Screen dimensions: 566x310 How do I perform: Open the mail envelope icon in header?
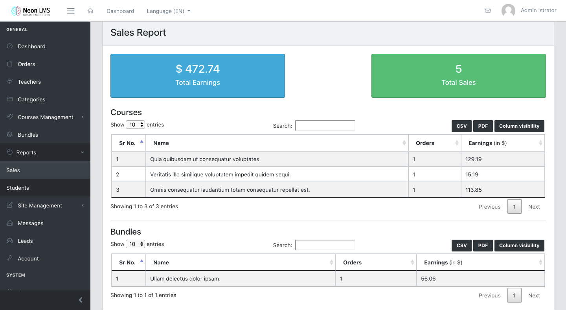(488, 11)
